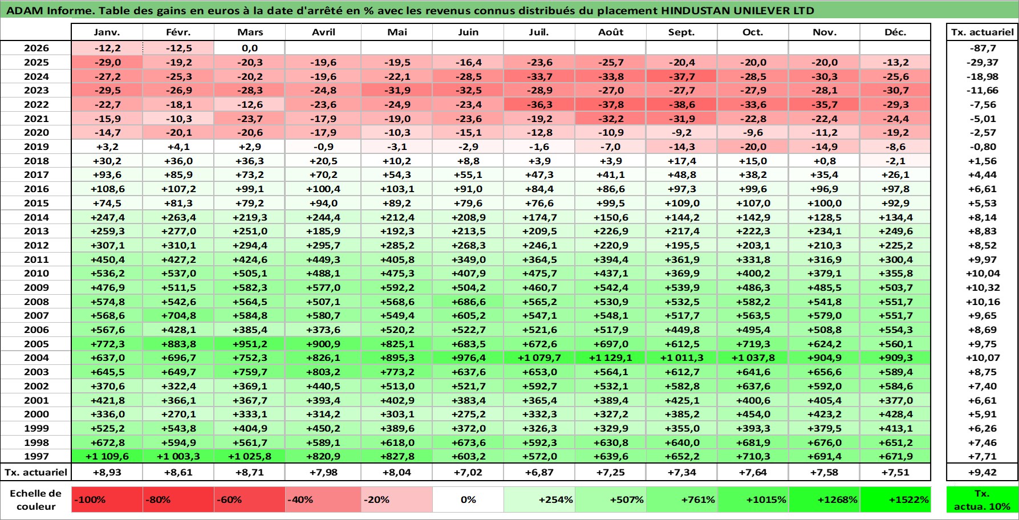Image resolution: width=1019 pixels, height=520 pixels.
Task: Click the '-29,37' actuarial rate for 2025
Action: click(x=982, y=62)
